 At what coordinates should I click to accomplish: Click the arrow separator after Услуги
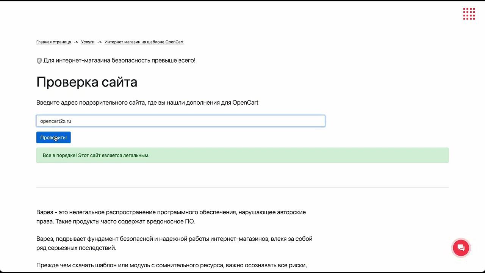(x=100, y=42)
